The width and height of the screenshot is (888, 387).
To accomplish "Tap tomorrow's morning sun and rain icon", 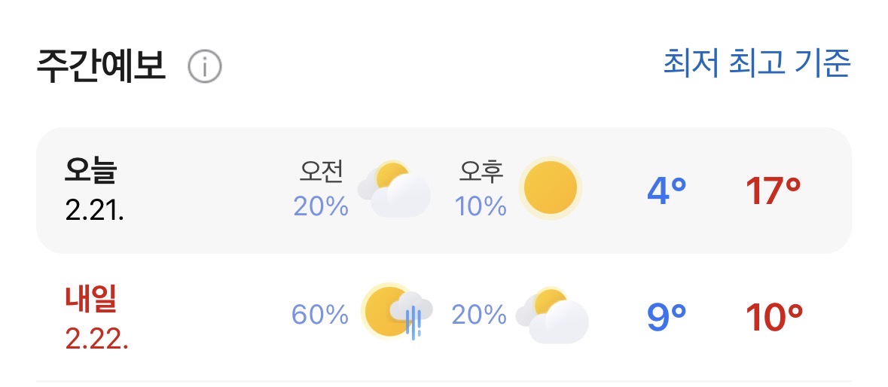I will click(397, 311).
